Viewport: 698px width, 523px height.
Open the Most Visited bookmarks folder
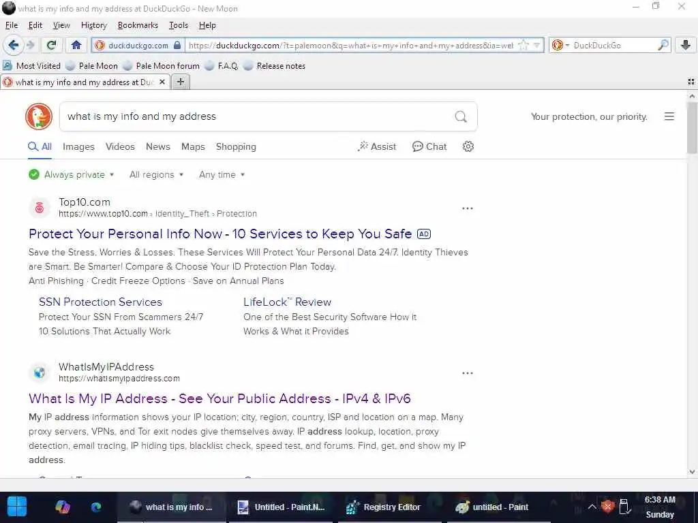pos(31,66)
